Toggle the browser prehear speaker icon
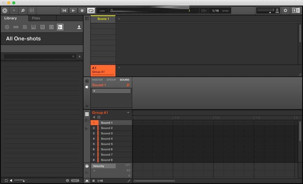Viewport: 303px width, 184px height. 11,180
